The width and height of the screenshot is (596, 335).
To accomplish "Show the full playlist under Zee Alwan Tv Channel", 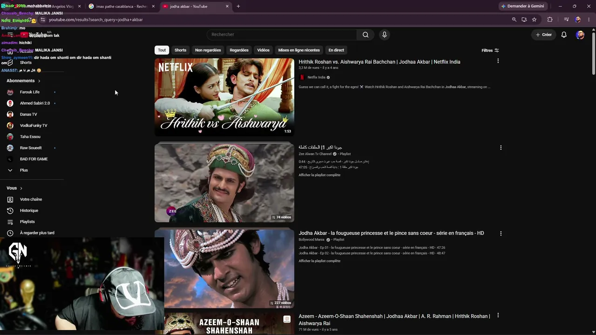I will point(319,175).
